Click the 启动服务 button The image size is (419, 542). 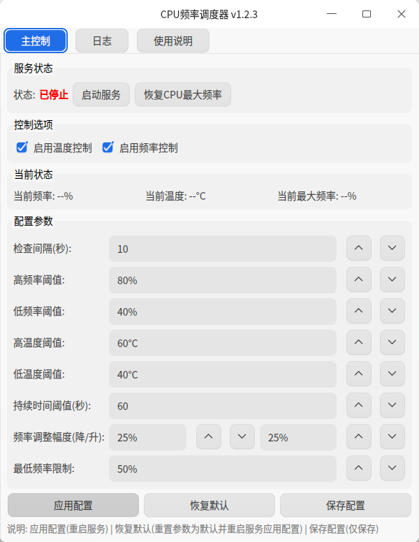point(101,94)
